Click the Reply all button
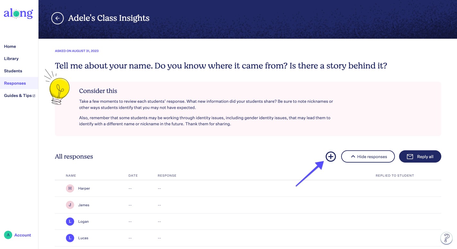The width and height of the screenshot is (457, 249). [420, 157]
